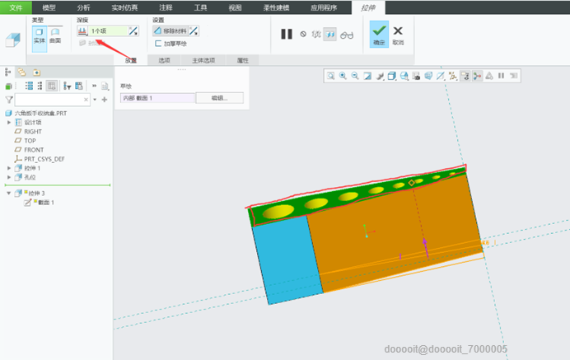This screenshot has width=570, height=360.
Task: Collapse the 拉伸 3 tree node
Action: click(9, 194)
